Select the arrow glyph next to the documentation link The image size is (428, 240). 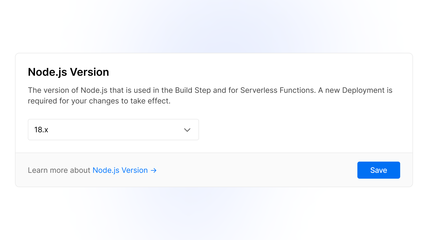(x=154, y=170)
